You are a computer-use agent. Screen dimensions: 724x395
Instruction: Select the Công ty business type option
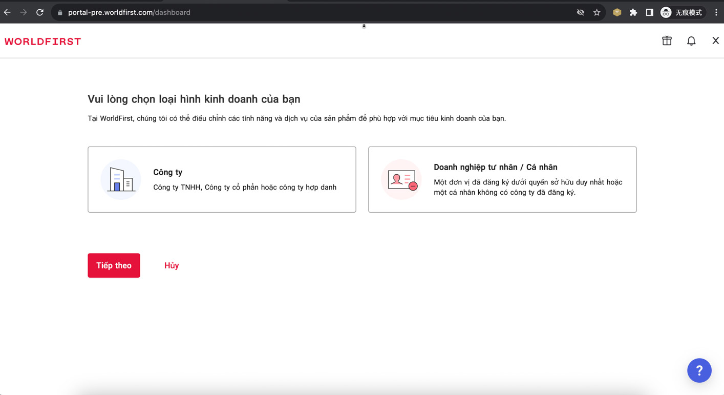(x=222, y=179)
